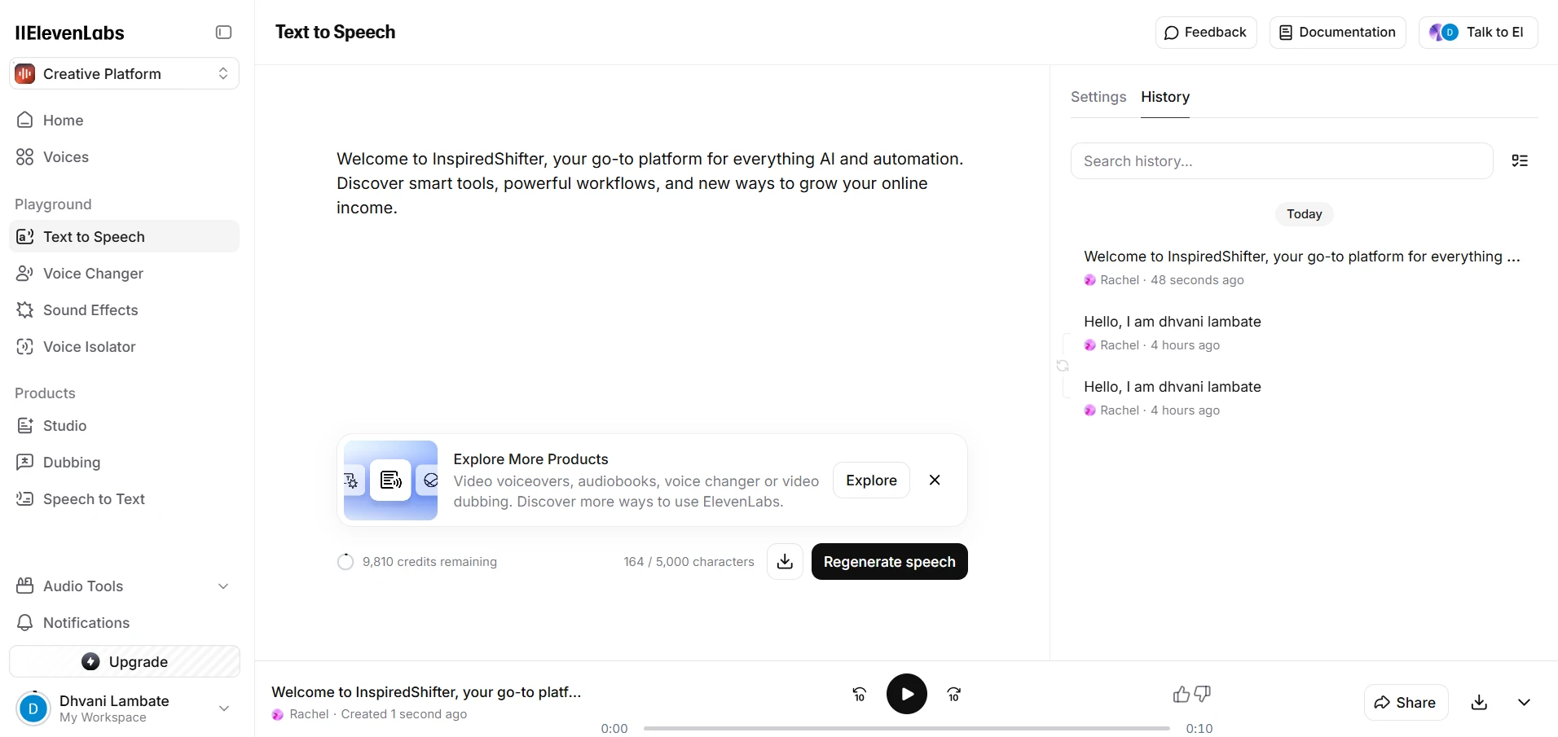Image resolution: width=1558 pixels, height=737 pixels.
Task: Open the 48 seconds ago history entry
Action: pyautogui.click(x=1304, y=267)
